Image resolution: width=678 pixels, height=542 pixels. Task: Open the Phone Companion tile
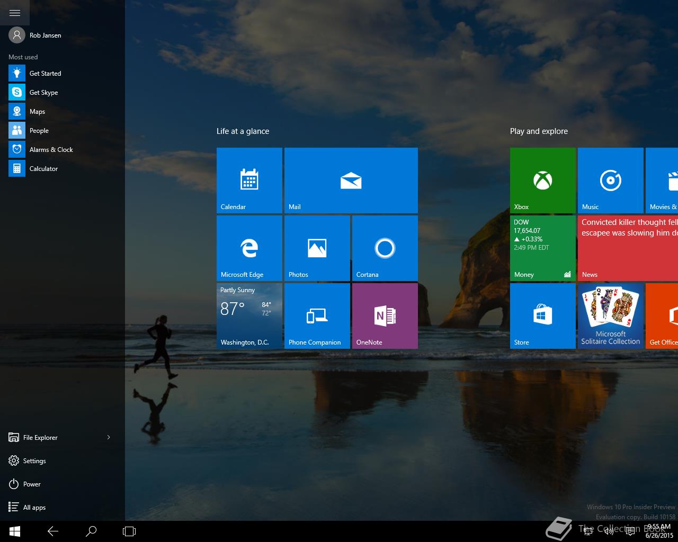[x=317, y=316]
